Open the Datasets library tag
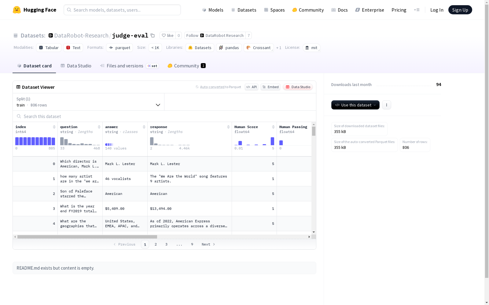 pos(200,48)
